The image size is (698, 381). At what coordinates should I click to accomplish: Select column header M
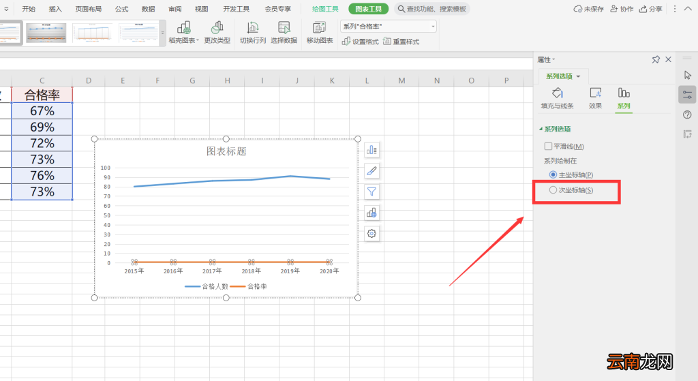pos(402,80)
